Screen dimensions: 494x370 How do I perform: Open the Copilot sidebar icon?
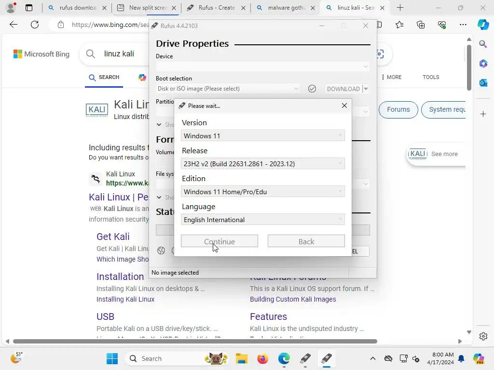[482, 25]
